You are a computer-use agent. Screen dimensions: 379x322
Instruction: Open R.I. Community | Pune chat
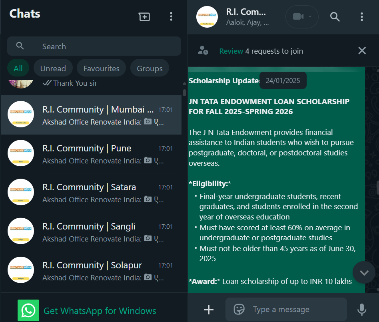click(91, 154)
